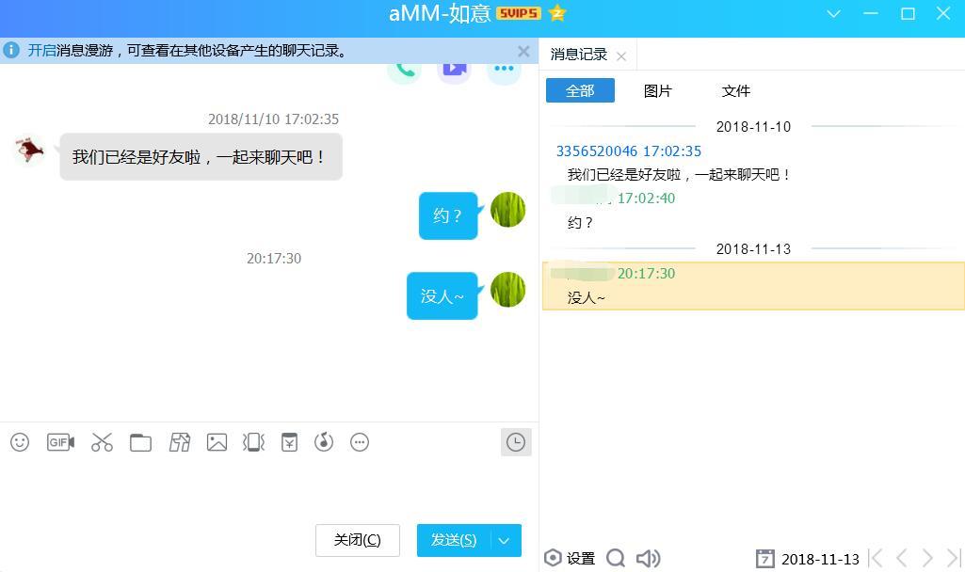Go to next page of records
This screenshot has width=965, height=572.
(926, 558)
